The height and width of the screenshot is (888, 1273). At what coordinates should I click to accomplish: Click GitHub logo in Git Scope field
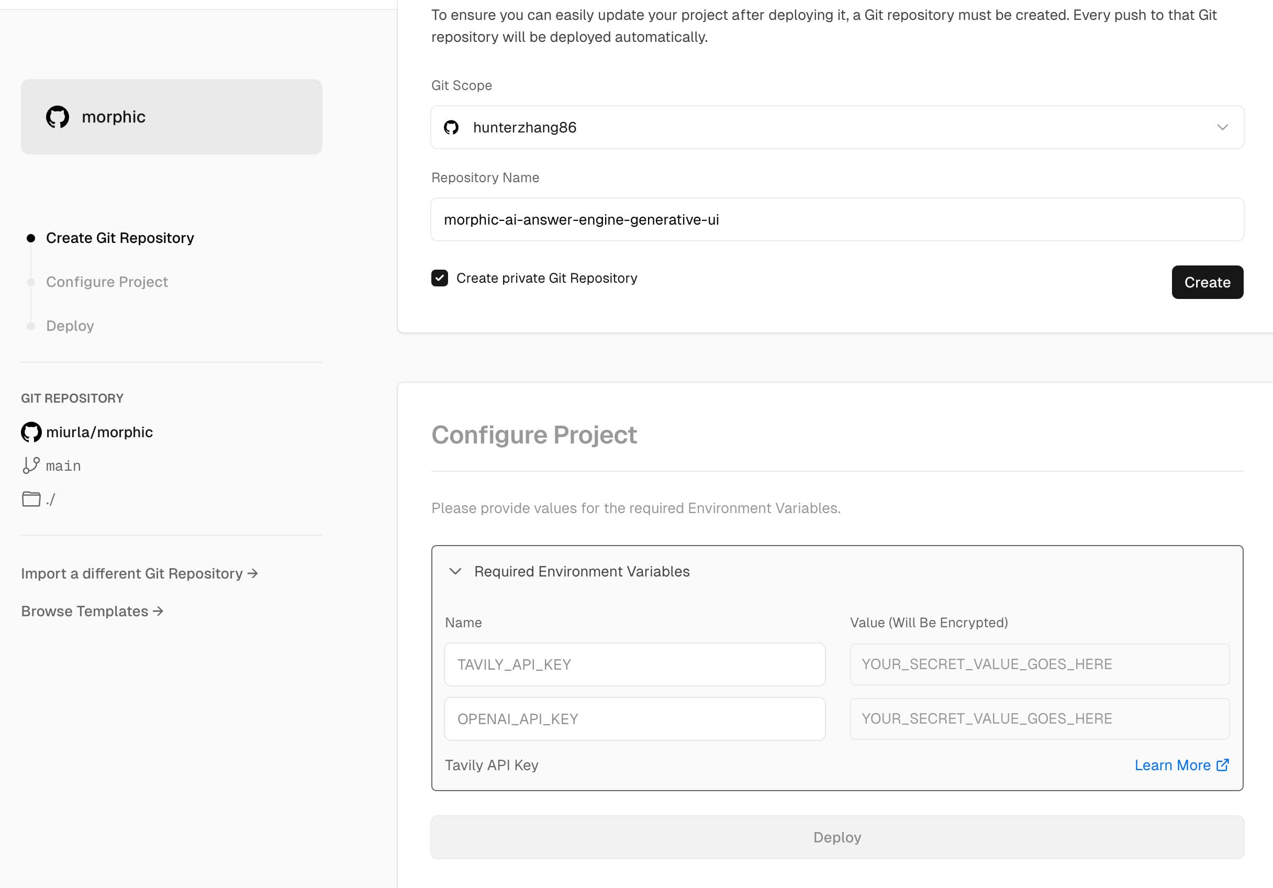[x=451, y=128]
